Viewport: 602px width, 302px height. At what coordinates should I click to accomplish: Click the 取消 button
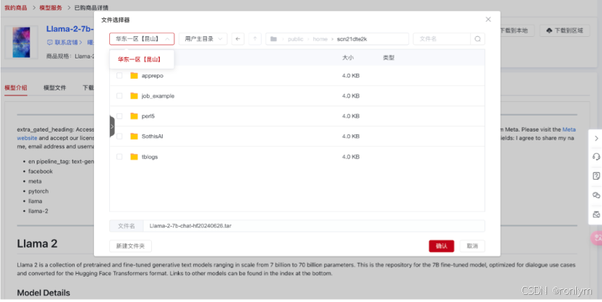click(x=472, y=246)
